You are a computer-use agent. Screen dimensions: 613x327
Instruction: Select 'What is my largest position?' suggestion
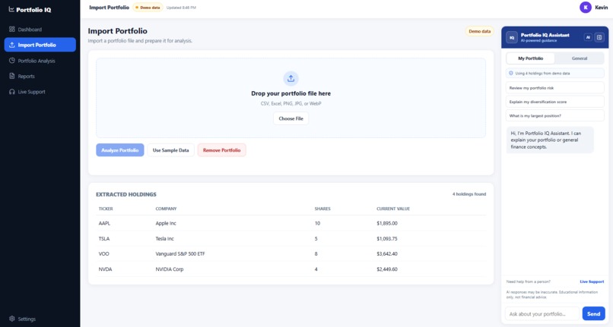[554, 115]
